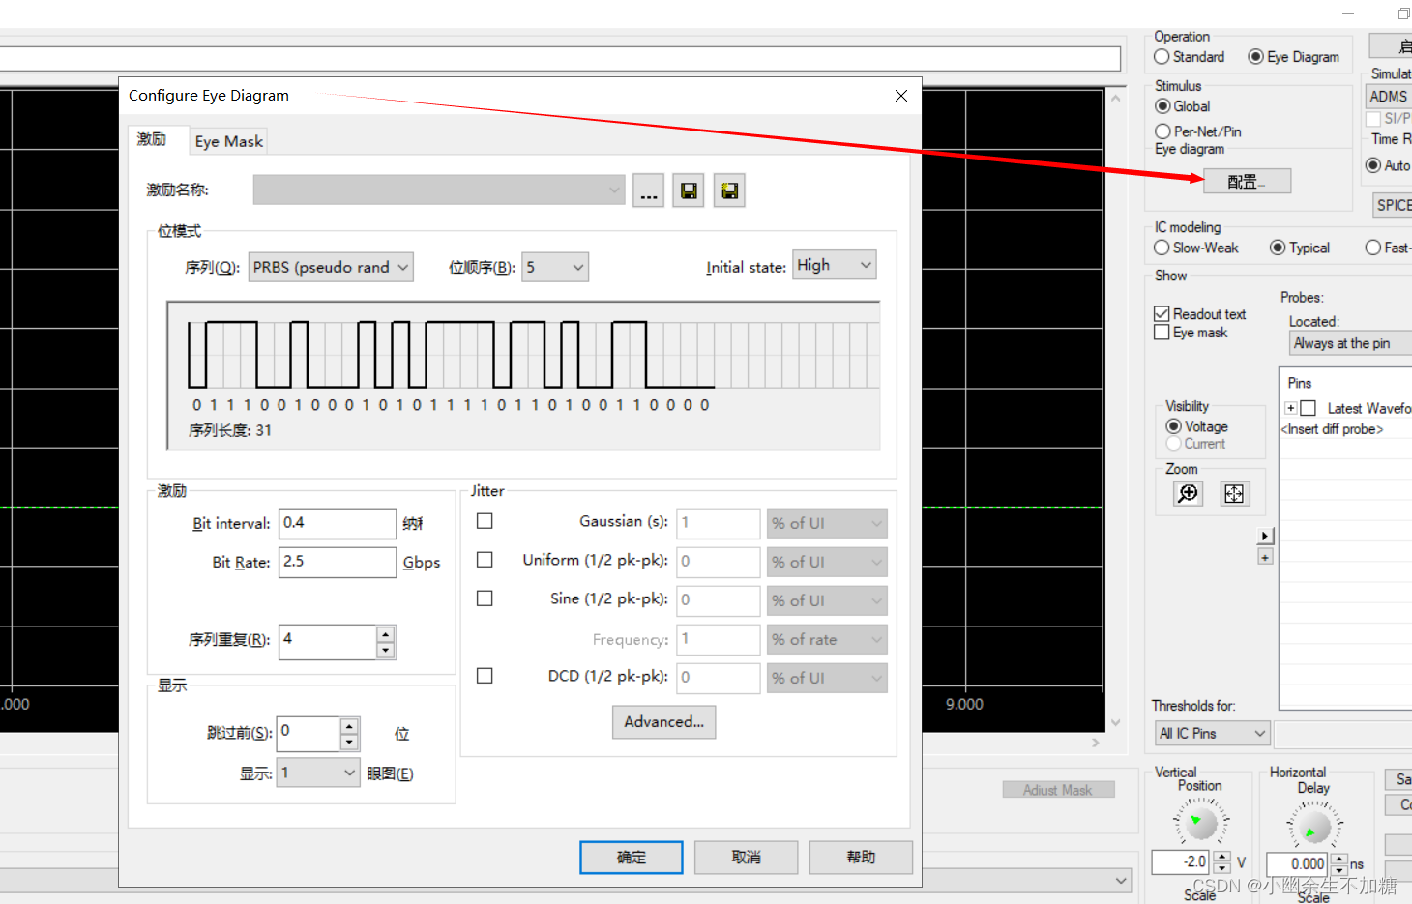Toggle the Latest Waveform checkbox
1412x904 pixels.
(1309, 408)
